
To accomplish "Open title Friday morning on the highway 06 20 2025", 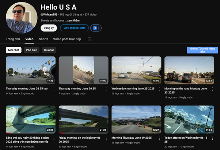I will pos(80,140).
